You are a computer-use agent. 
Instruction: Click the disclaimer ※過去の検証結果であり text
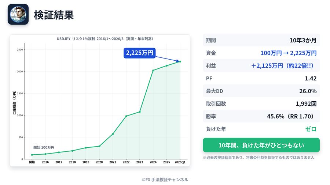258,157
